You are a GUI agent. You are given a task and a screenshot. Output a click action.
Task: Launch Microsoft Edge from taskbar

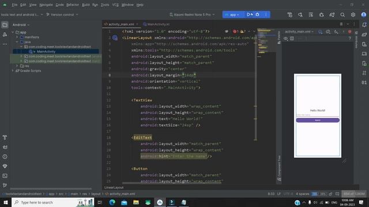112,202
